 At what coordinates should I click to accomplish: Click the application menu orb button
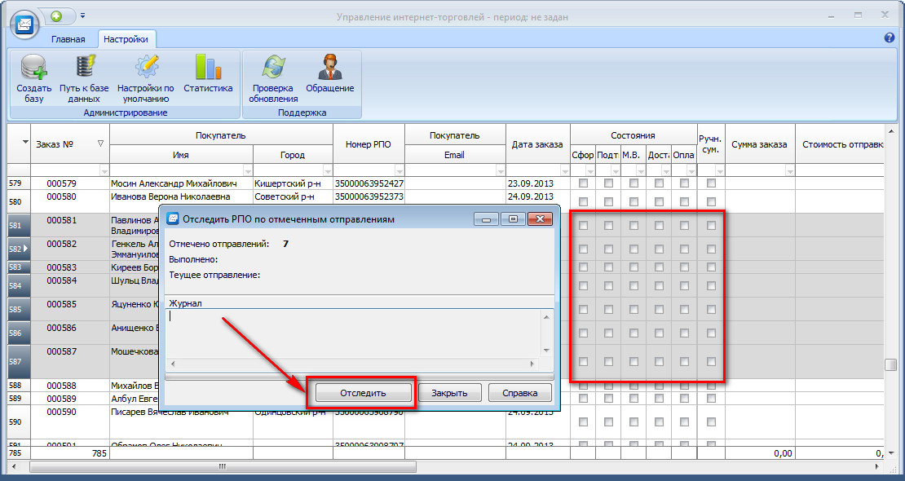(x=26, y=23)
